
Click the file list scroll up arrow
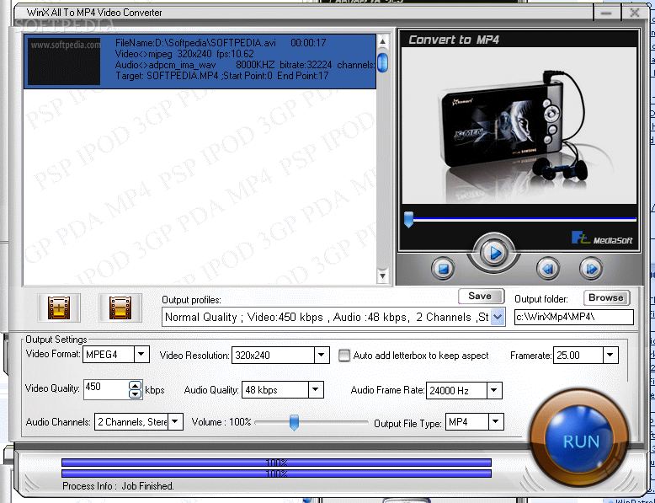point(382,41)
